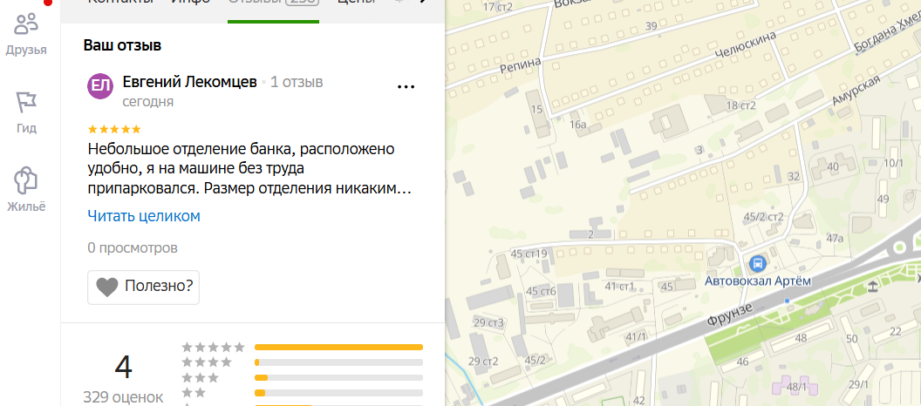
Task: Click the Челюскина street label on the map
Action: [746, 44]
